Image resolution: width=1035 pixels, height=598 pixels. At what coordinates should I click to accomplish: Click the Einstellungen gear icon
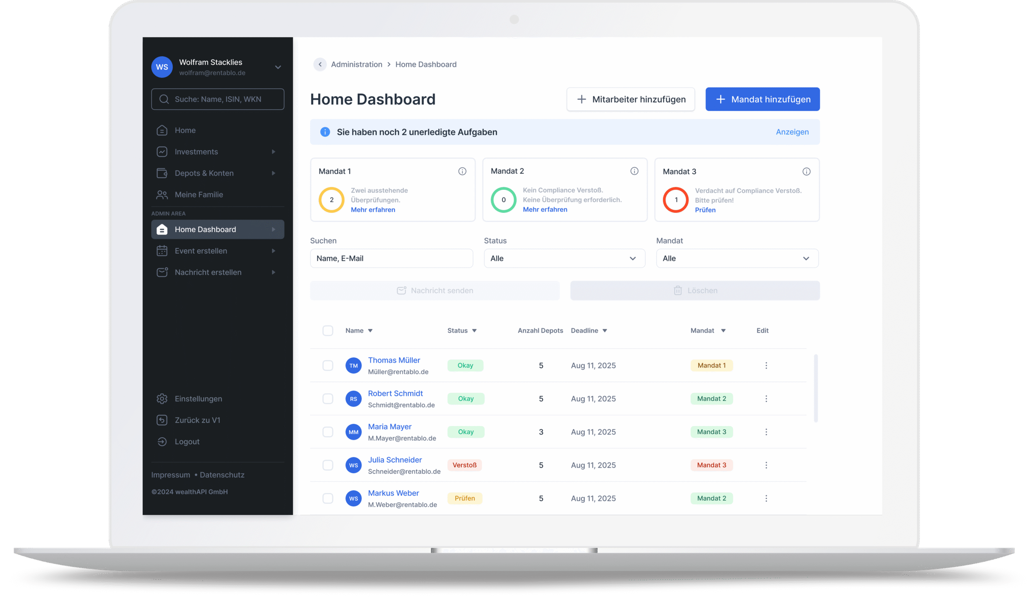[x=162, y=399]
